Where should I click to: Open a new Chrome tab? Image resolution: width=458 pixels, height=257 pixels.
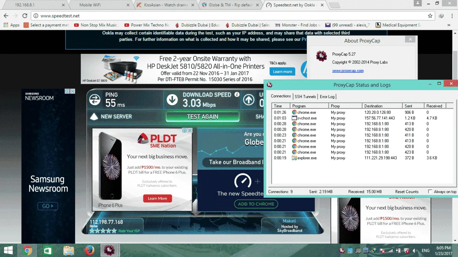pos(334,5)
